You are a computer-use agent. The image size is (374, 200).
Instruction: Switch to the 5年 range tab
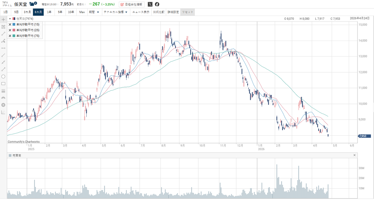[60, 12]
